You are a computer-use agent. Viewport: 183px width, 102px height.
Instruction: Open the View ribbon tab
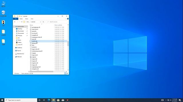pos(32,19)
